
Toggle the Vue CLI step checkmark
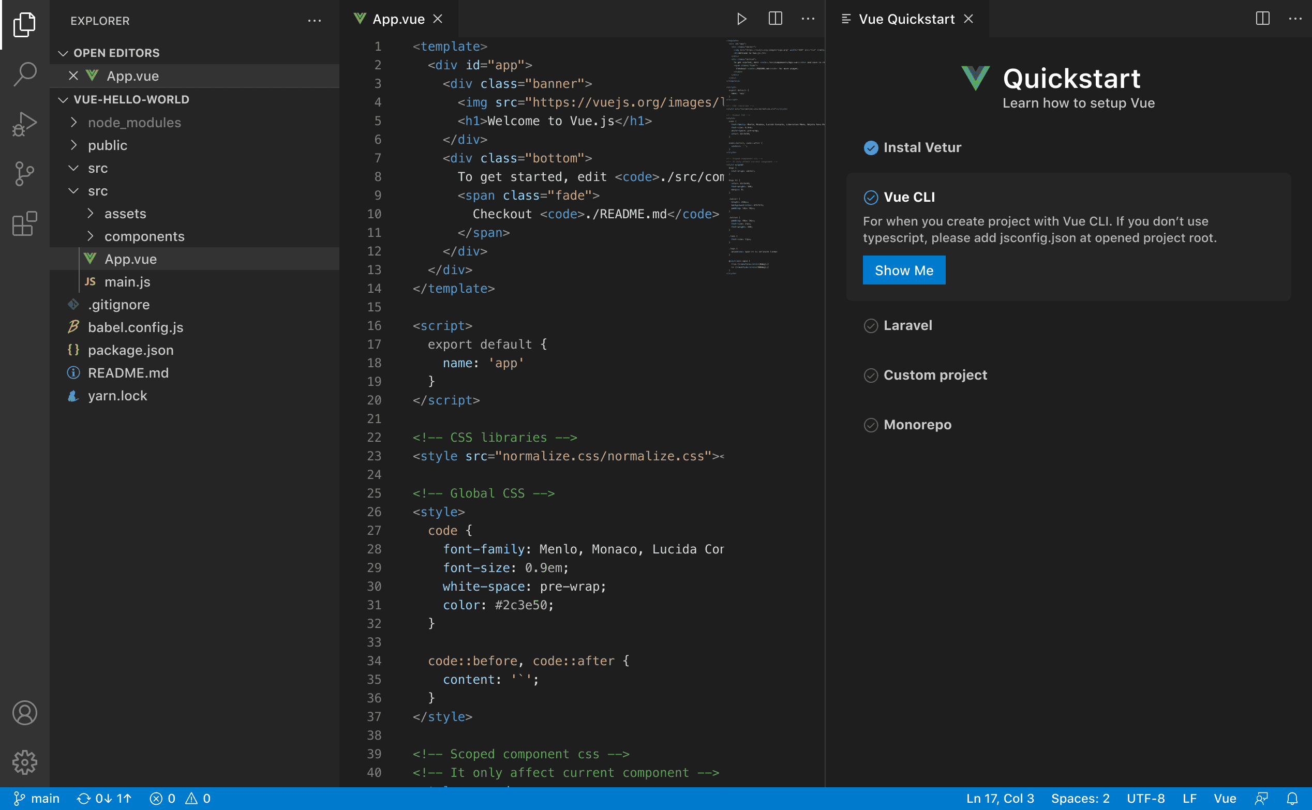[x=871, y=198]
